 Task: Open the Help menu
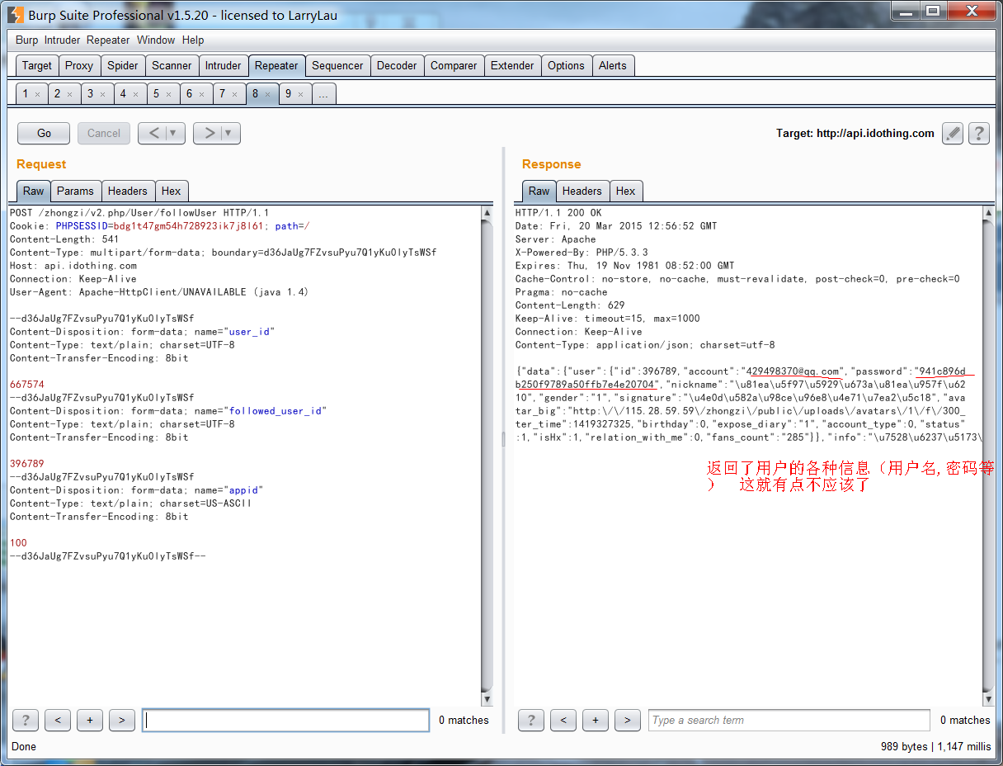(193, 40)
